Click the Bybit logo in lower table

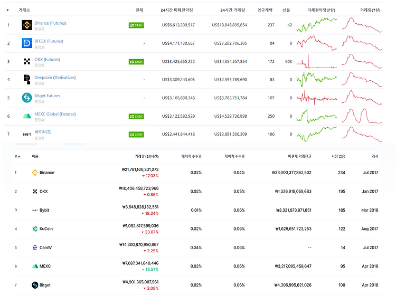35,210
